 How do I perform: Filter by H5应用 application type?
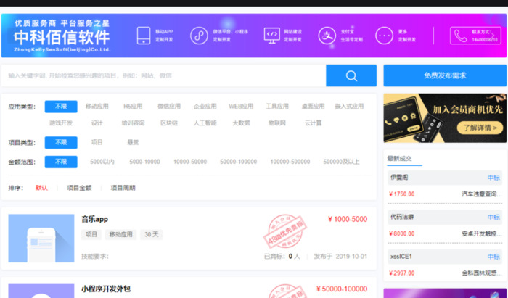133,107
